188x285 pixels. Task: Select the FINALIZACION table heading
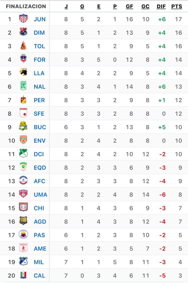[x=26, y=6]
